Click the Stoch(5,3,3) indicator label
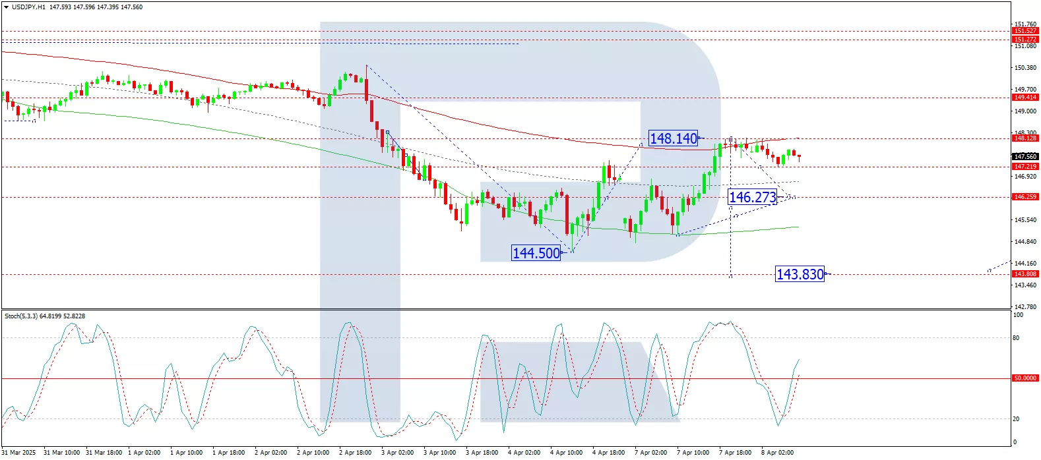 [45, 316]
